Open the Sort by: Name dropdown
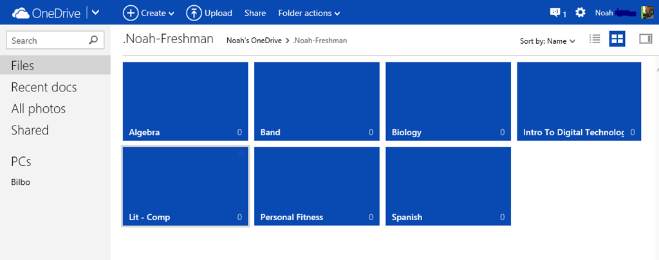Viewport: 659px width, 260px height. pyautogui.click(x=548, y=41)
